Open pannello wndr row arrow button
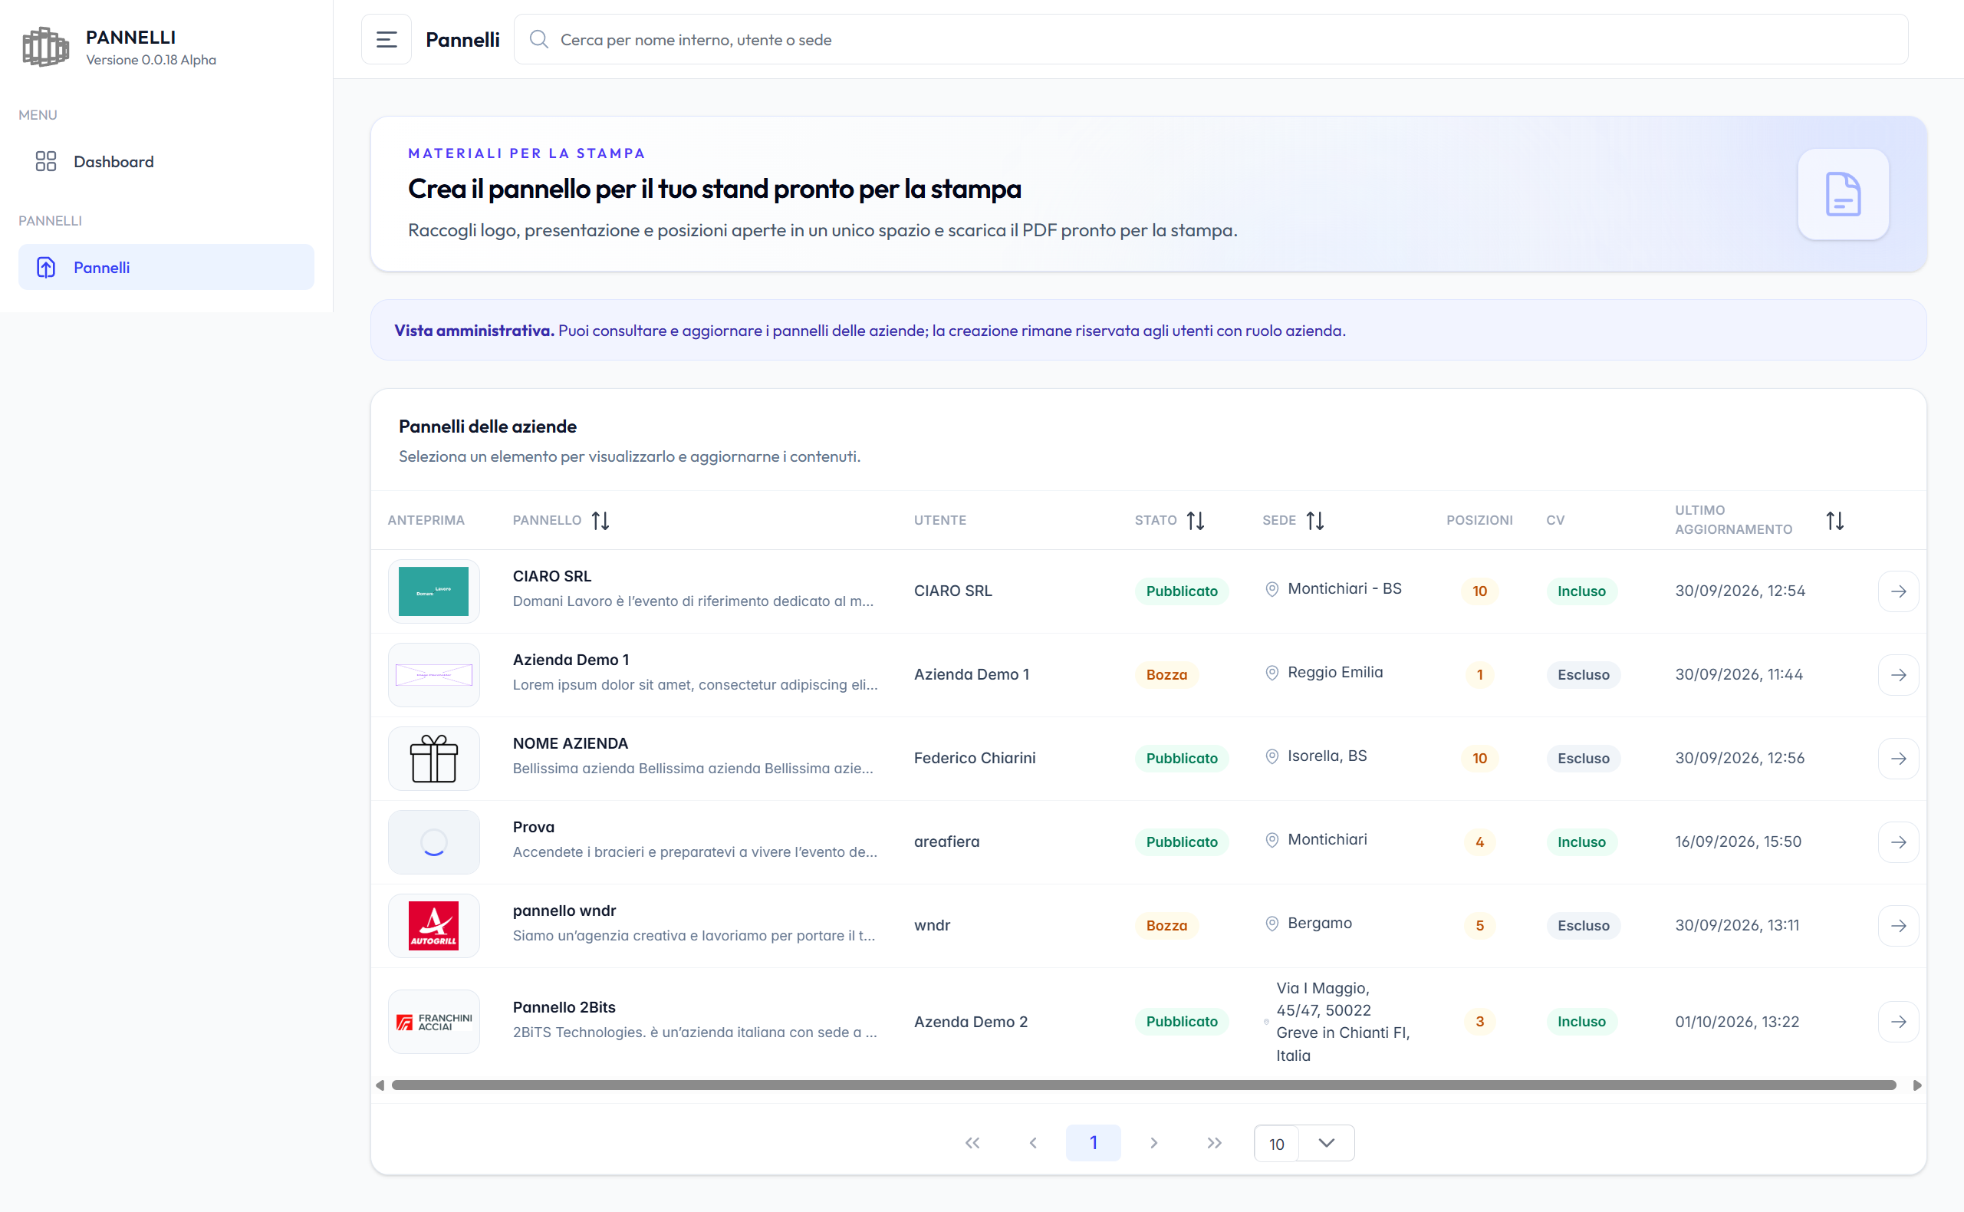The height and width of the screenshot is (1212, 1964). click(x=1897, y=926)
